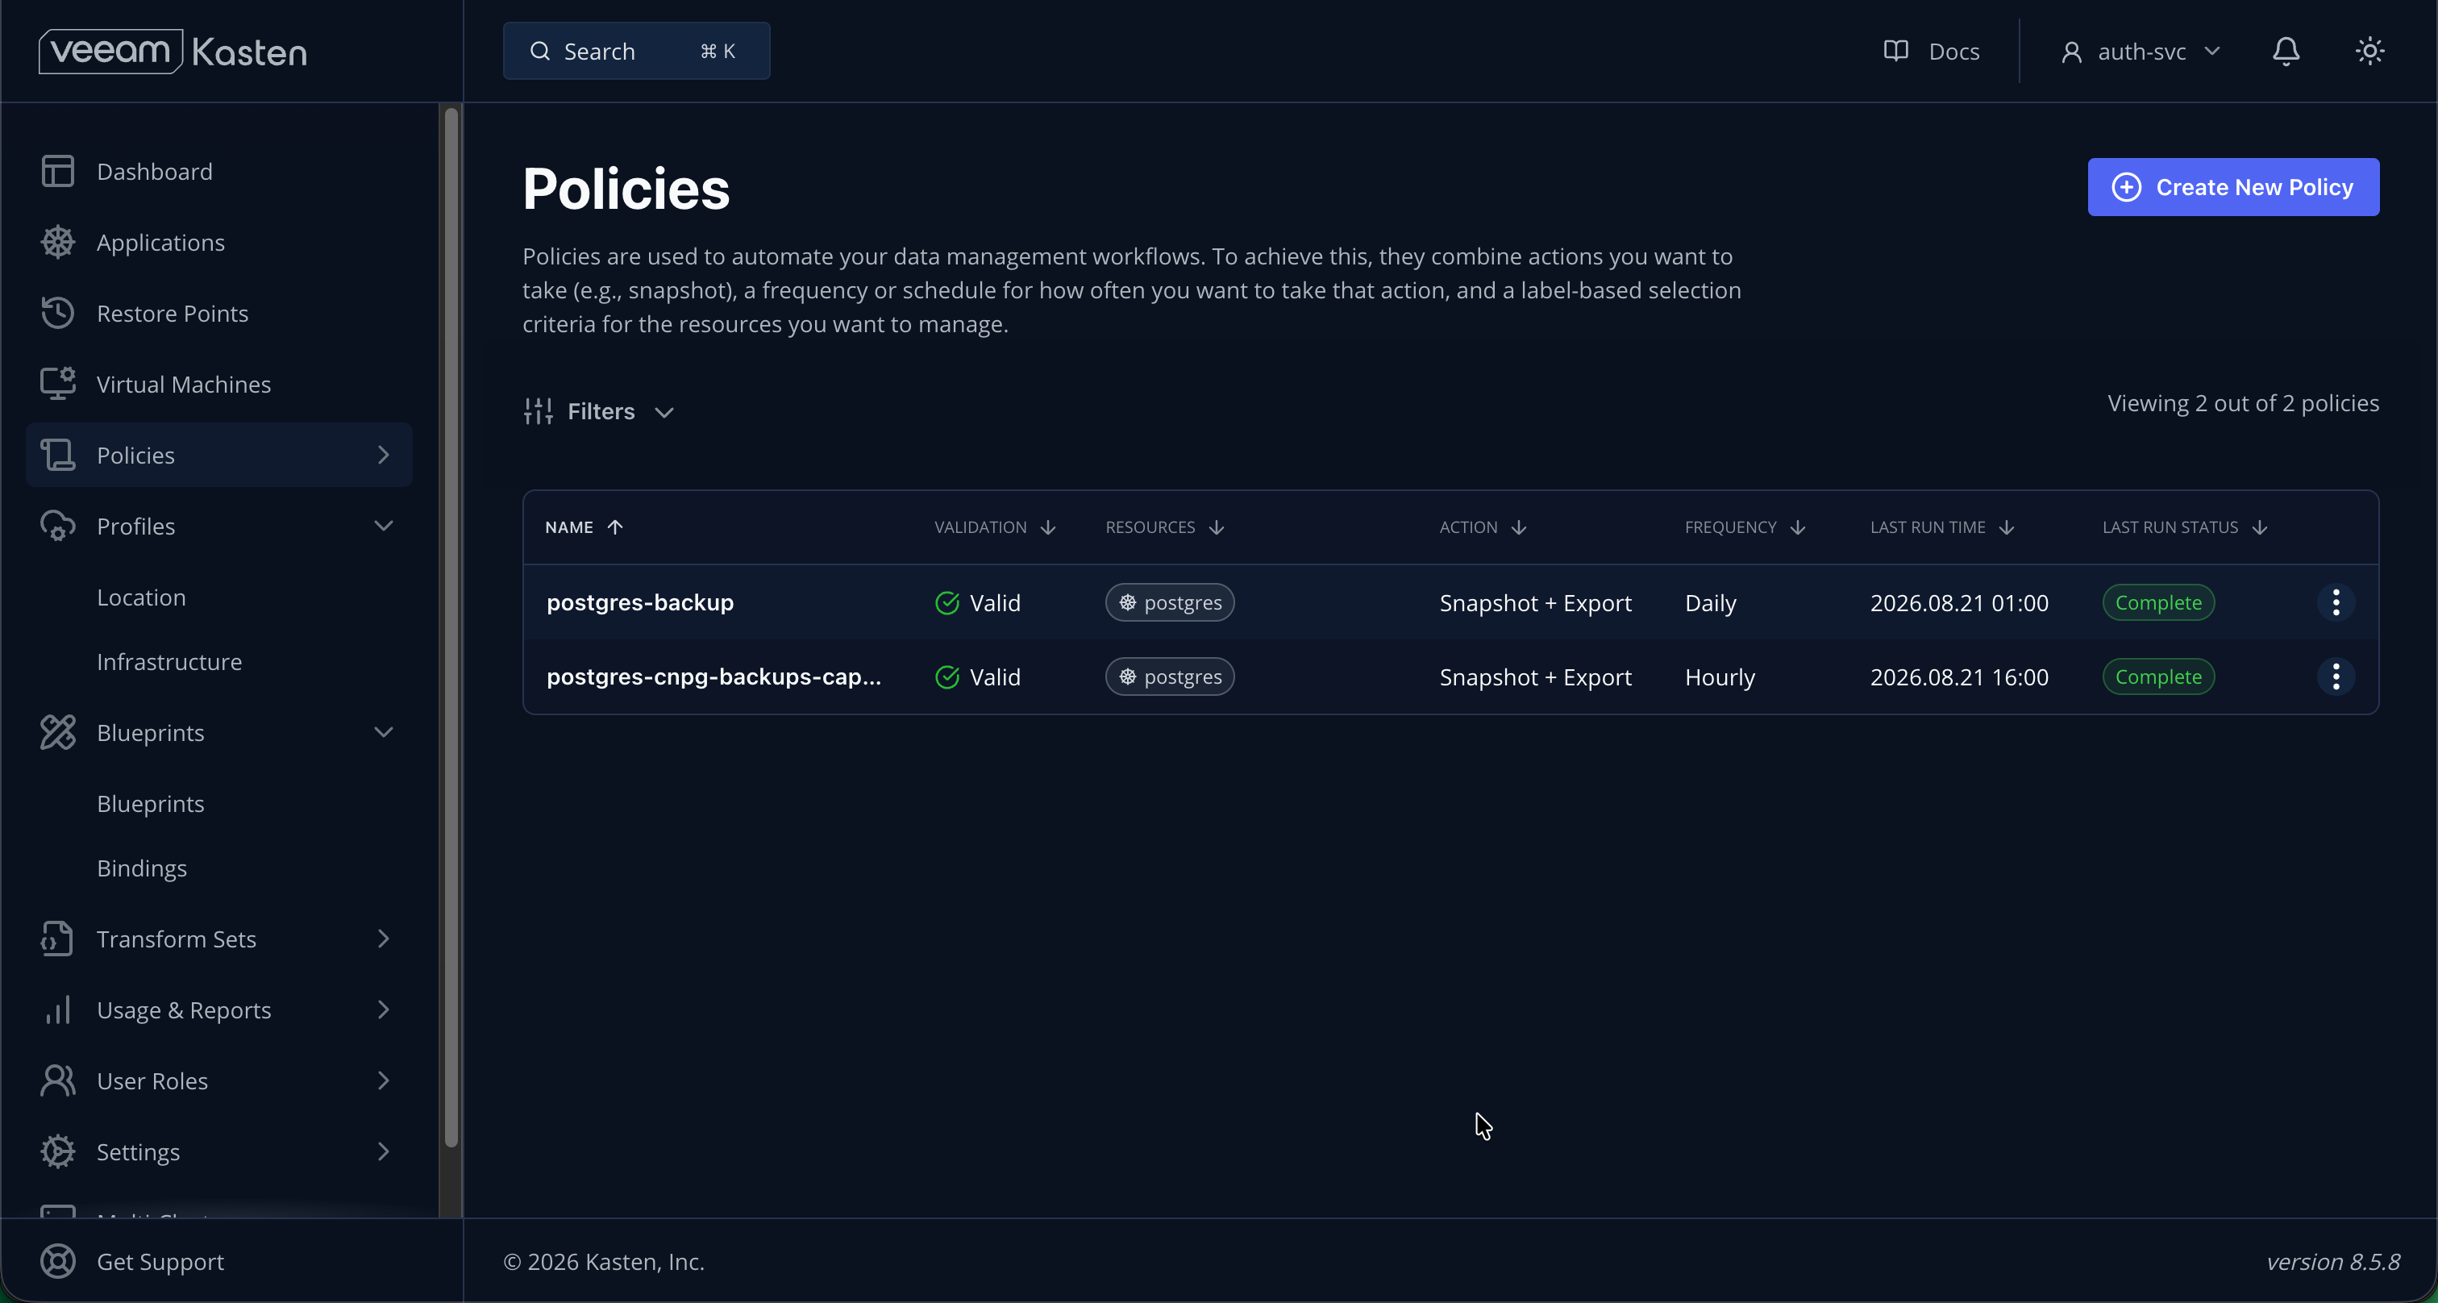Click the Get Support lifebuoy icon
The width and height of the screenshot is (2438, 1303).
[x=58, y=1261]
